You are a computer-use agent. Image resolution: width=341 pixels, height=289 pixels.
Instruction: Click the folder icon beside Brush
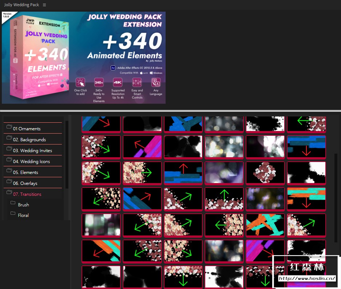(x=13, y=203)
